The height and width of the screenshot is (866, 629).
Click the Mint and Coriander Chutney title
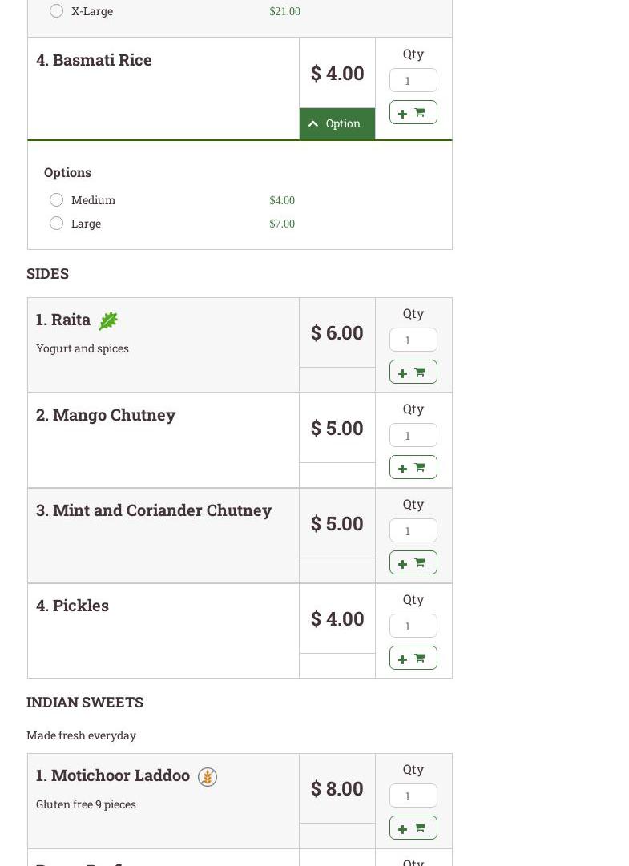coord(154,510)
